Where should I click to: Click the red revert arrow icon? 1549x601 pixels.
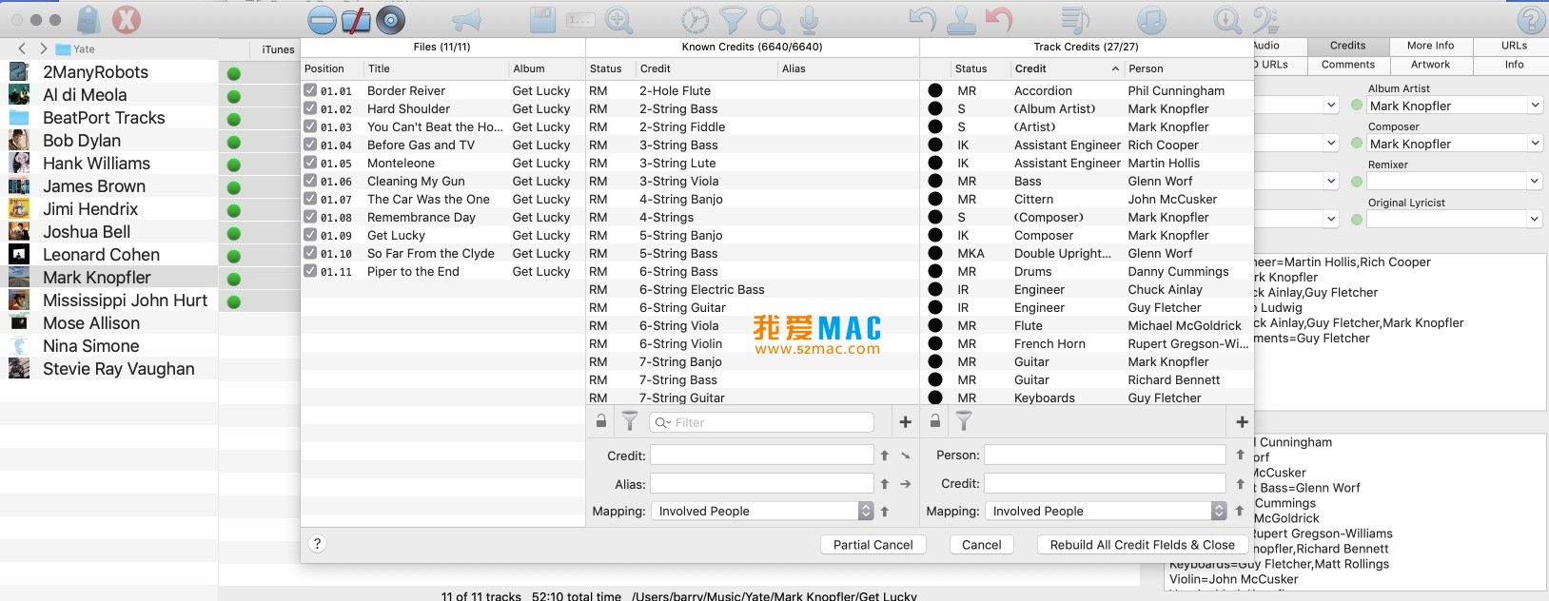(999, 19)
